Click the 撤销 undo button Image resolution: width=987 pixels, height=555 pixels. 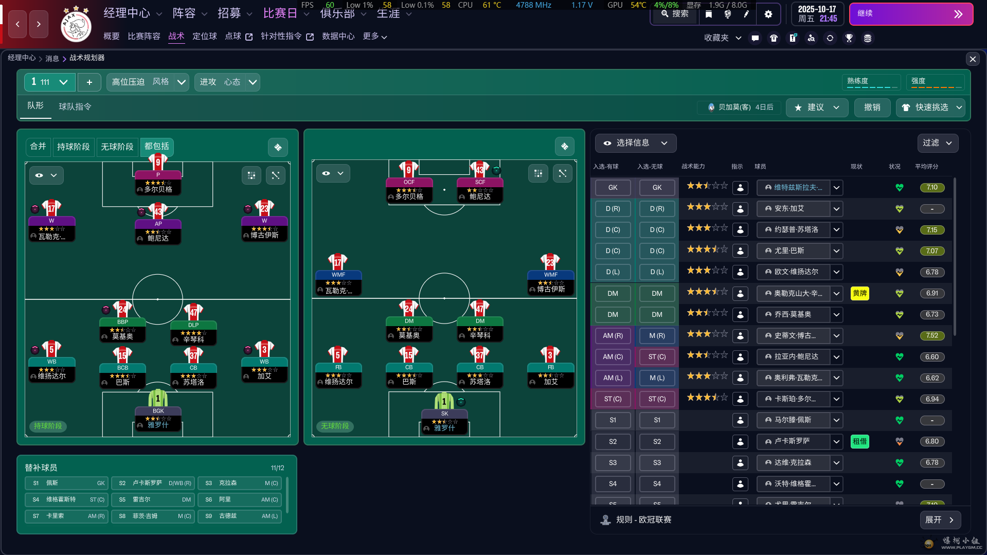[872, 108]
